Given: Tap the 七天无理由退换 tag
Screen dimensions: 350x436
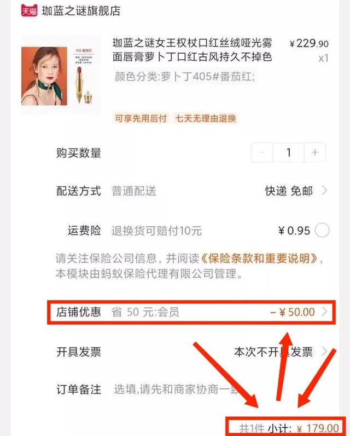Looking at the screenshot, I should tap(206, 118).
